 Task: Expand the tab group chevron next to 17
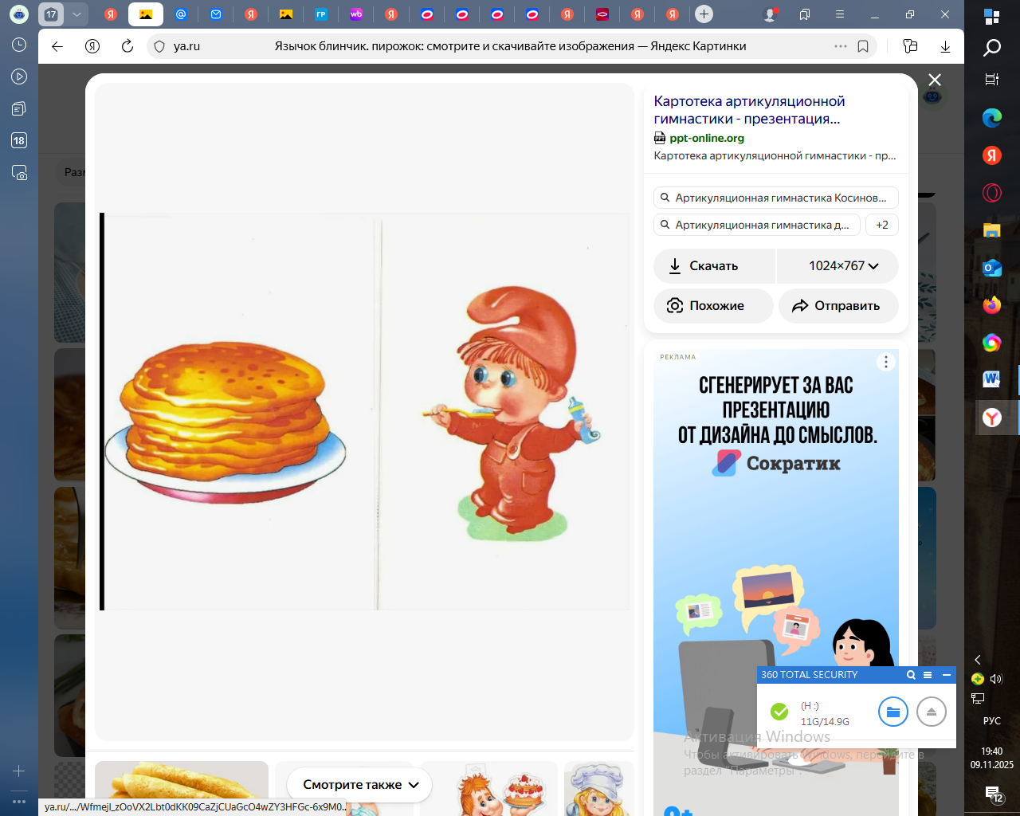[76, 14]
